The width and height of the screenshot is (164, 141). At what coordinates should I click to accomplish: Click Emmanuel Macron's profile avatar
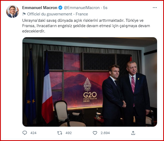(x=13, y=11)
